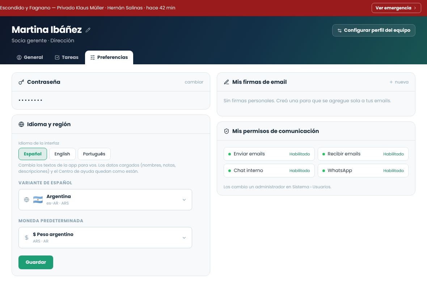This screenshot has height=305, width=427.
Task: Click Configurar perfil del equipo
Action: [373, 30]
